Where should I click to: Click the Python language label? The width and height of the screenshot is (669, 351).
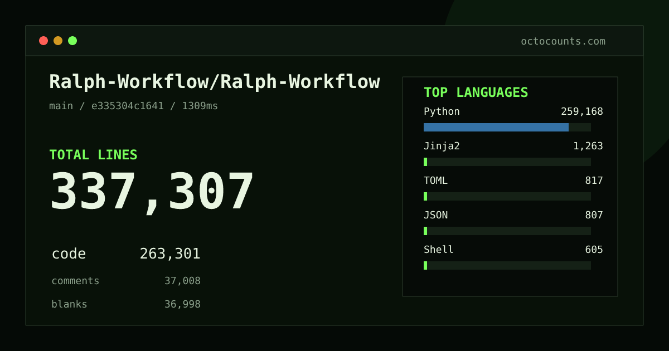(442, 111)
